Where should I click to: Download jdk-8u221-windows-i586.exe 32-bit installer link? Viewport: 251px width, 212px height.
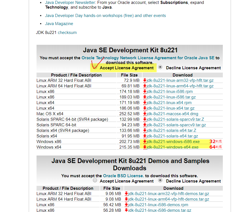(173, 142)
